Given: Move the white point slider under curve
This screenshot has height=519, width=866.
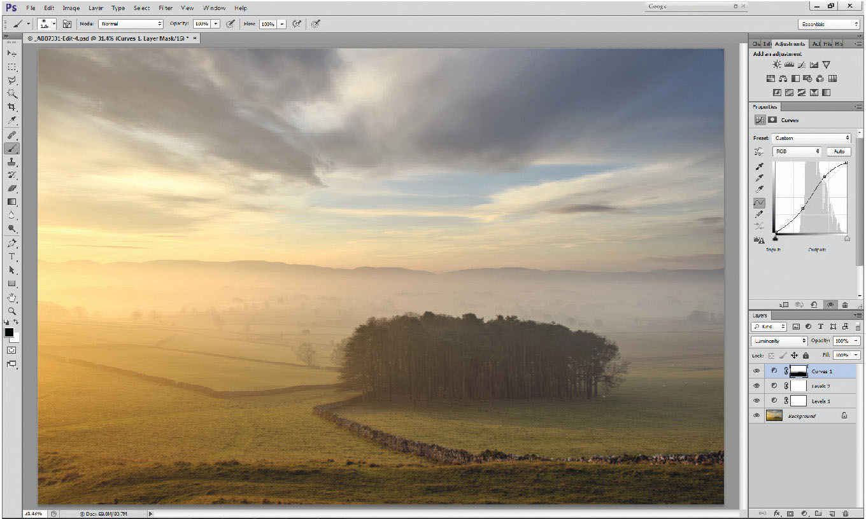Looking at the screenshot, I should [847, 239].
